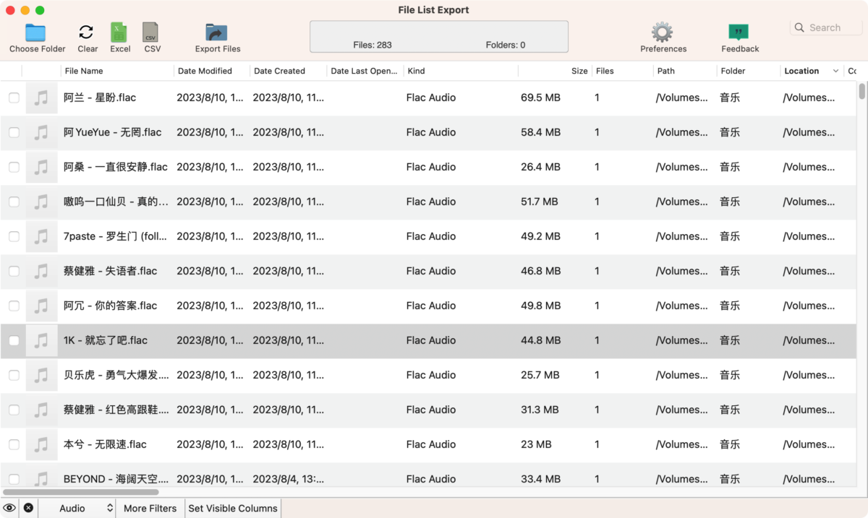Click the horizontal scrollbar thumb
The height and width of the screenshot is (518, 868).
pyautogui.click(x=82, y=491)
